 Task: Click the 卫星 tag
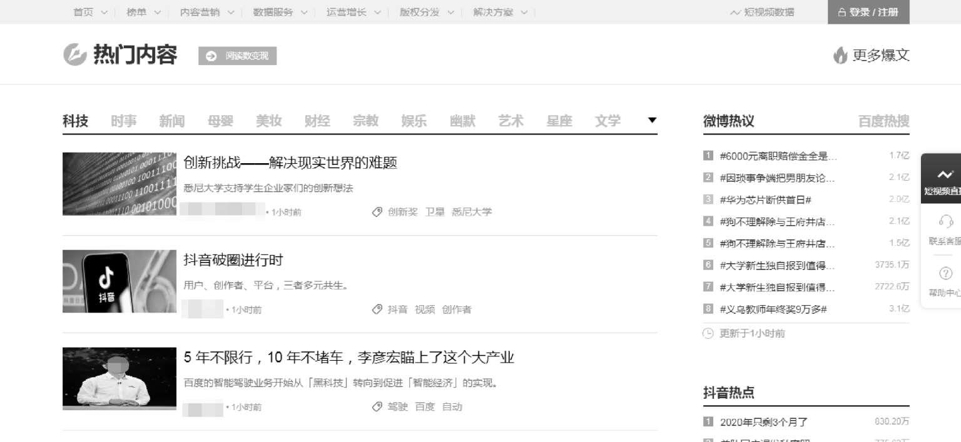click(435, 212)
